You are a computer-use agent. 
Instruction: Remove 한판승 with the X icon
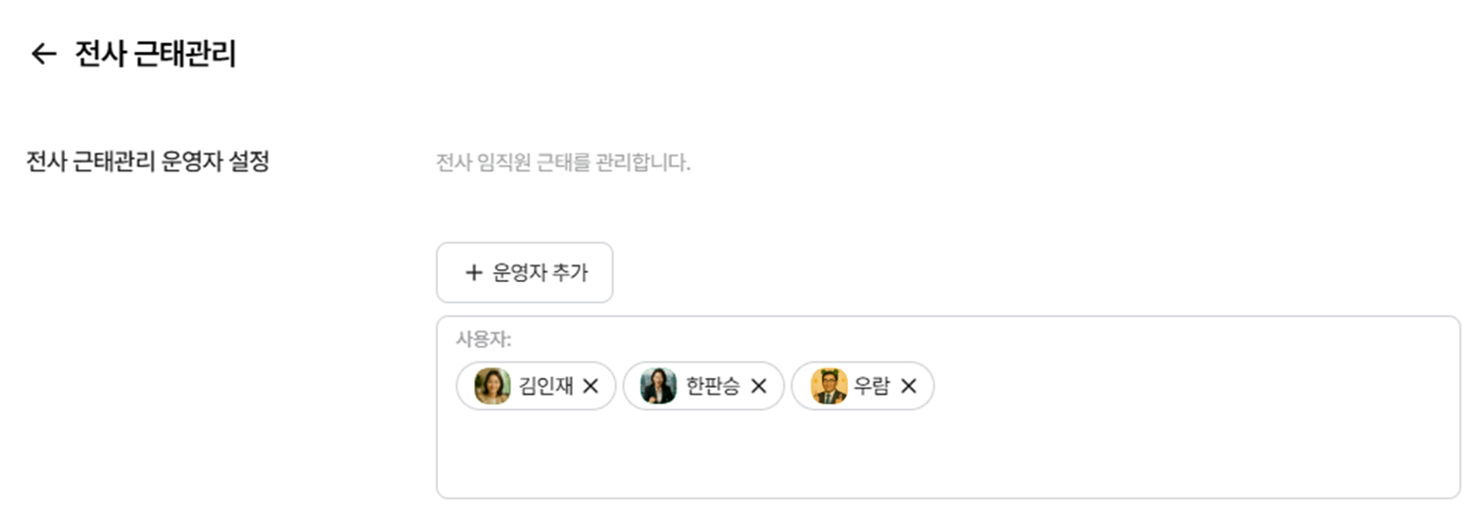click(x=758, y=387)
